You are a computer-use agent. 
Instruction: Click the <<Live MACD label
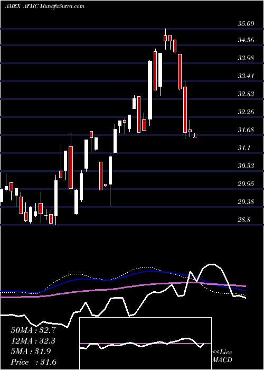pos(222,356)
